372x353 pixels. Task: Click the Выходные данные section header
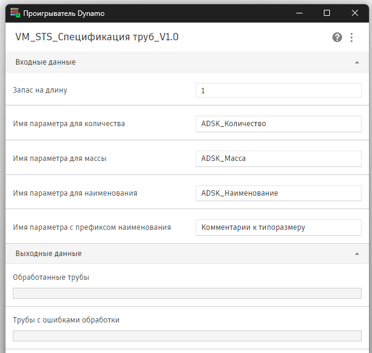click(187, 254)
